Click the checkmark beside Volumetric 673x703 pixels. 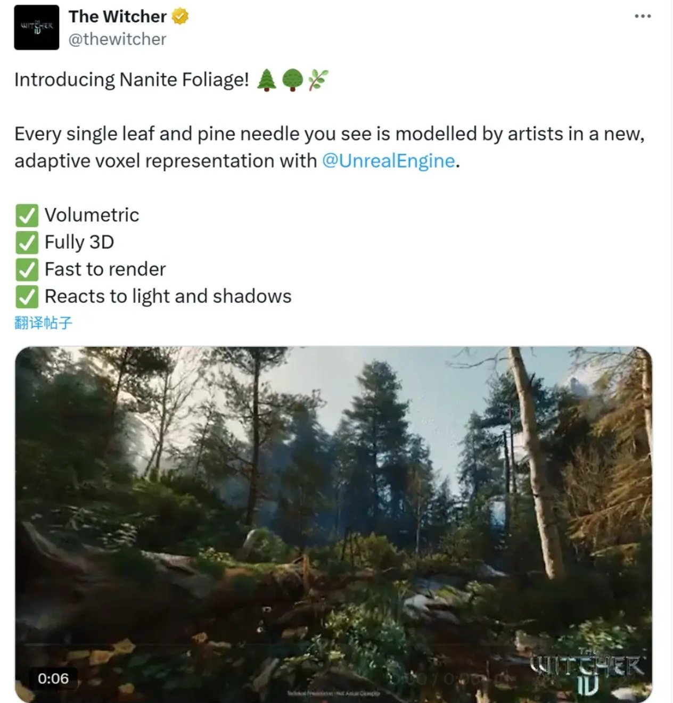coord(26,216)
